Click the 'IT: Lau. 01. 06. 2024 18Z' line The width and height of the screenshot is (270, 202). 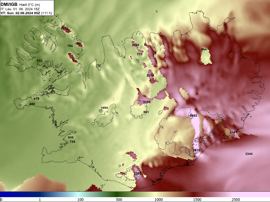point(21,9)
